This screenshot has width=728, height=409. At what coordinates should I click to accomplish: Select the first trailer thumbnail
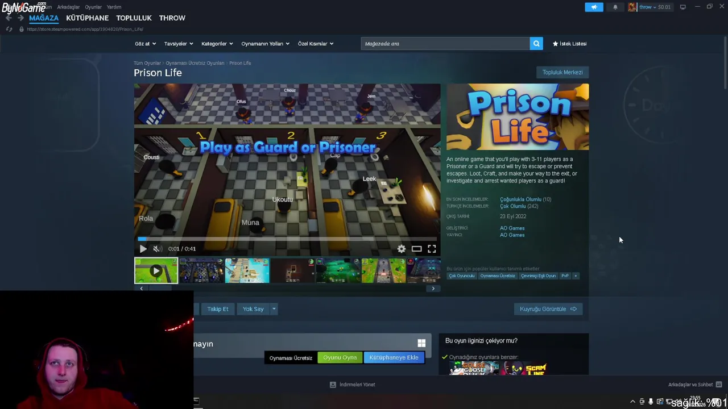point(156,270)
